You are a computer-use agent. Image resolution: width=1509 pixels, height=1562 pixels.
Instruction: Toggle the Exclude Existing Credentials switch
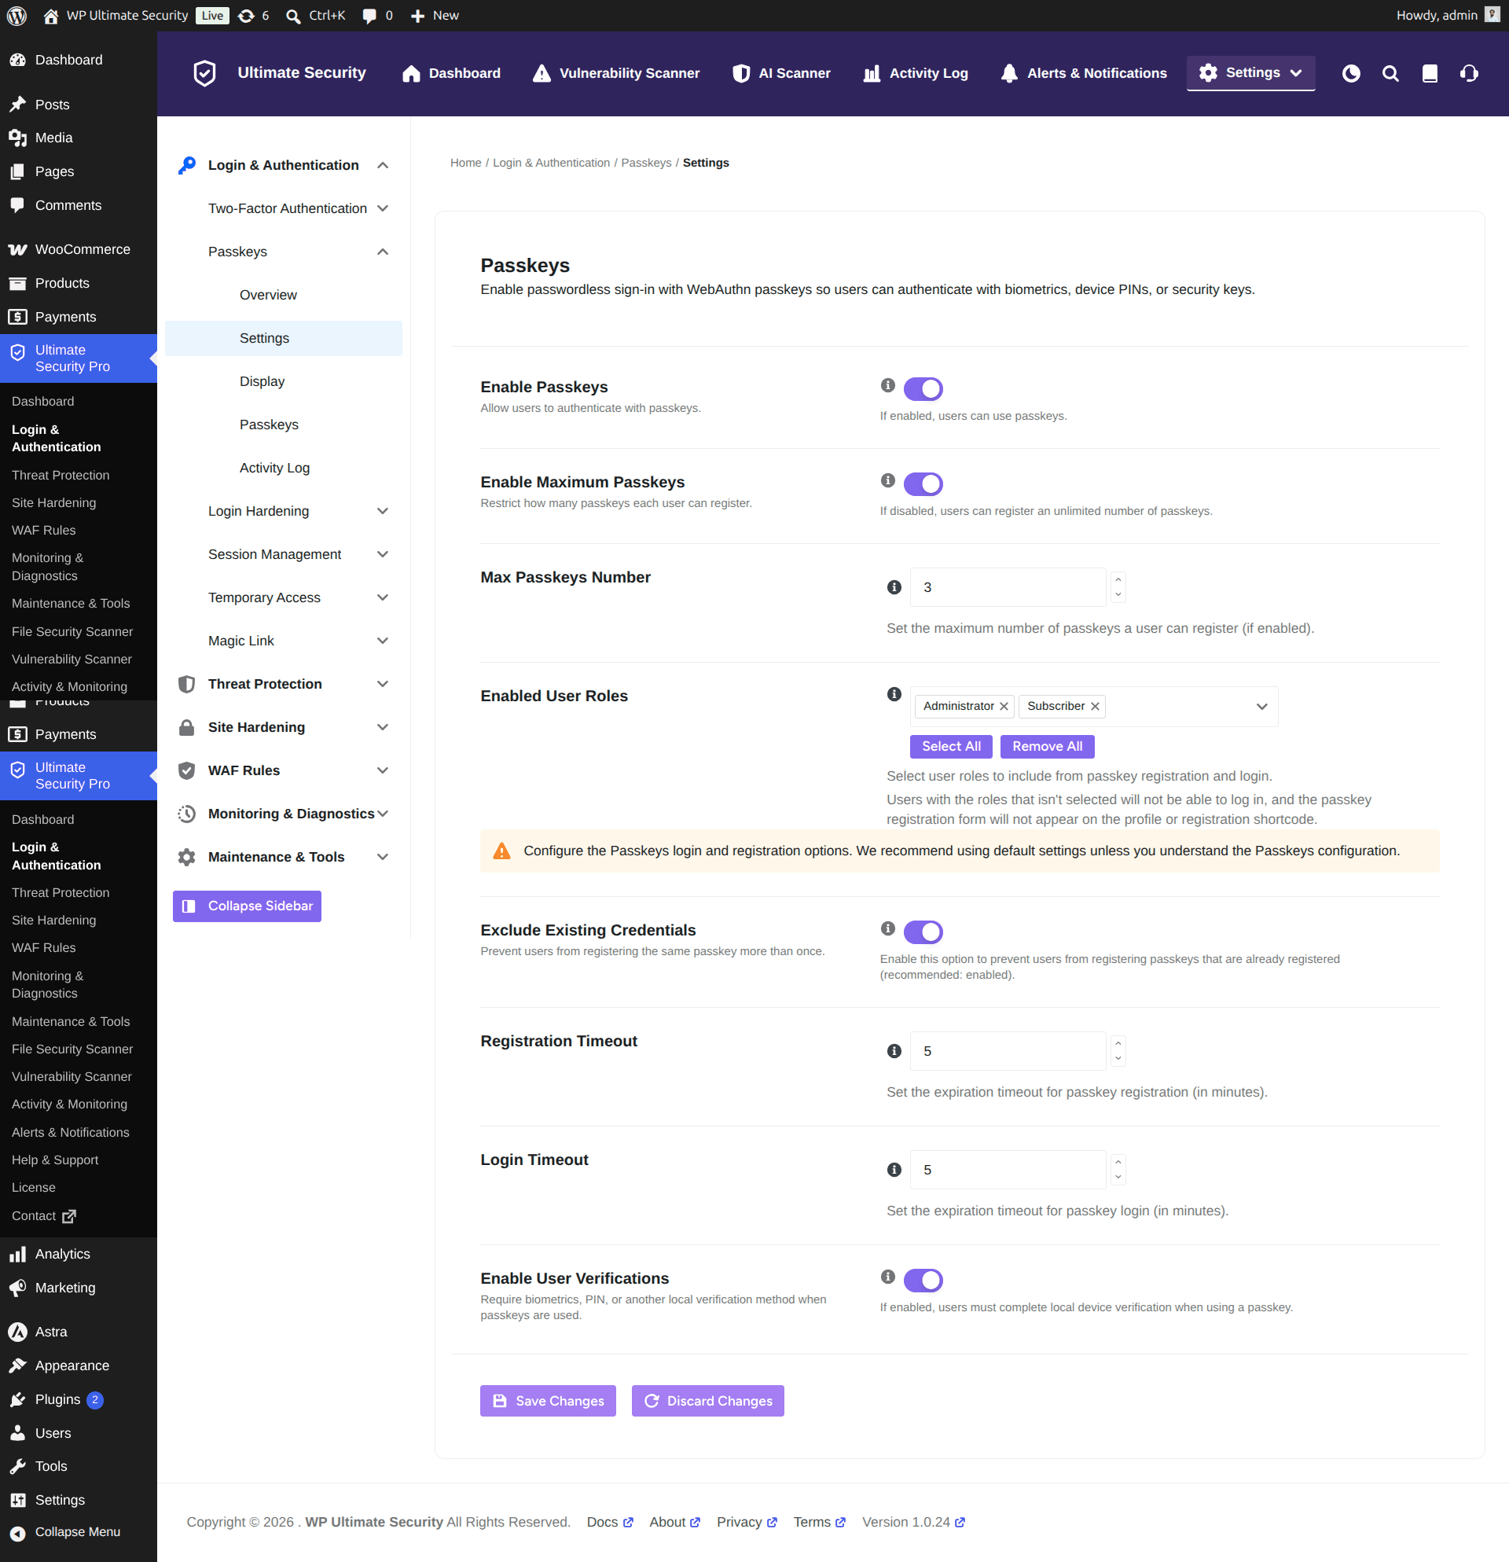coord(923,931)
